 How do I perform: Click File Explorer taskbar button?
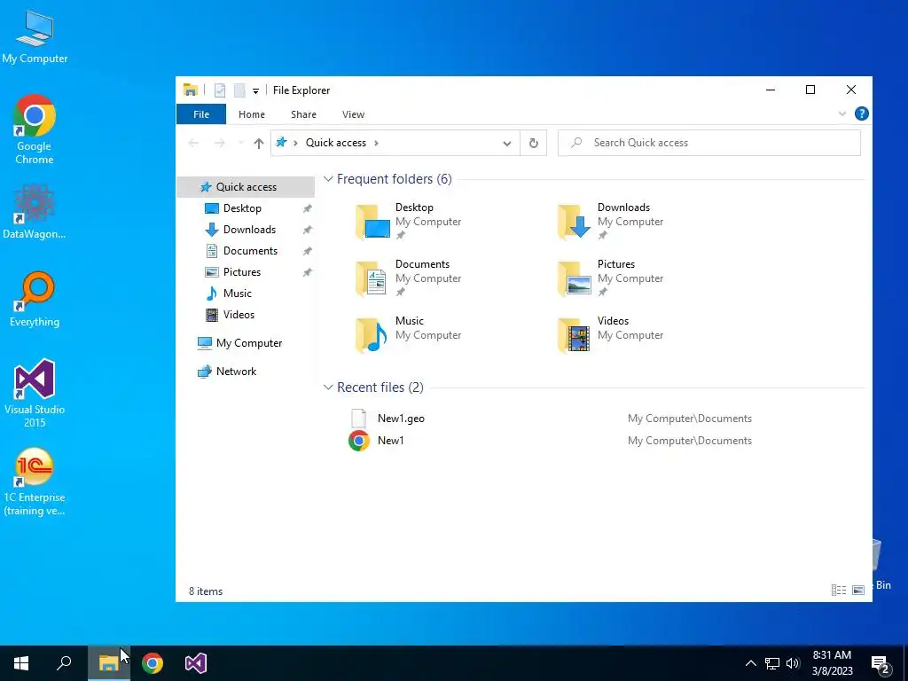(108, 663)
